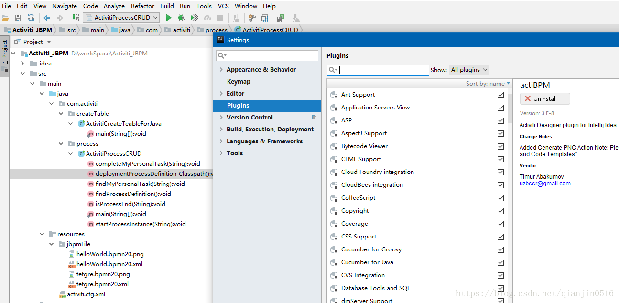The height and width of the screenshot is (303, 619).
Task: Open the Show All plugins dropdown
Action: click(469, 70)
